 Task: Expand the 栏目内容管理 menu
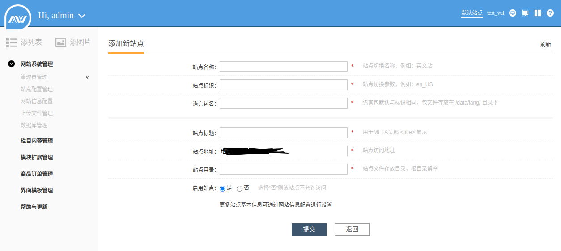(x=37, y=141)
